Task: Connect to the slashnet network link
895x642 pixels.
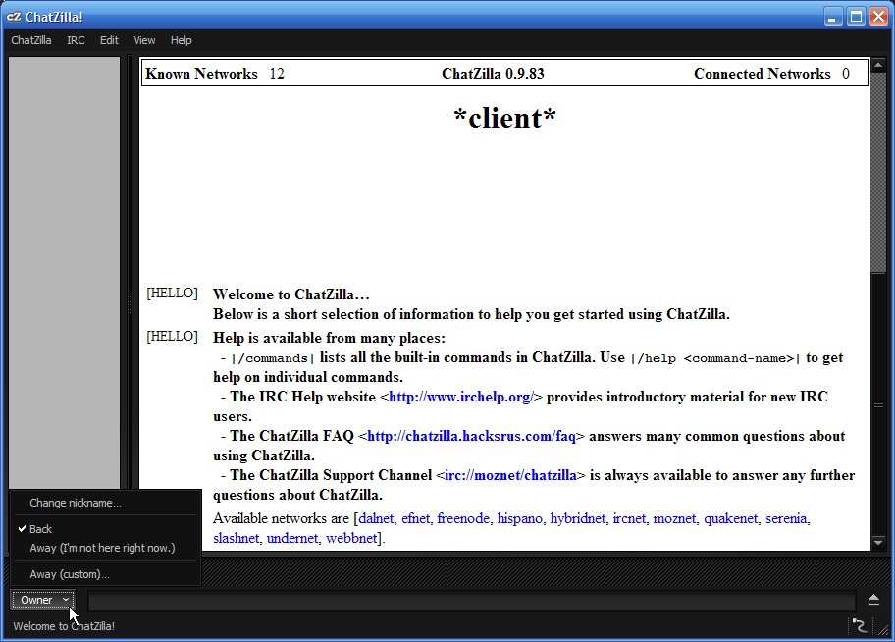Action: pyautogui.click(x=236, y=538)
